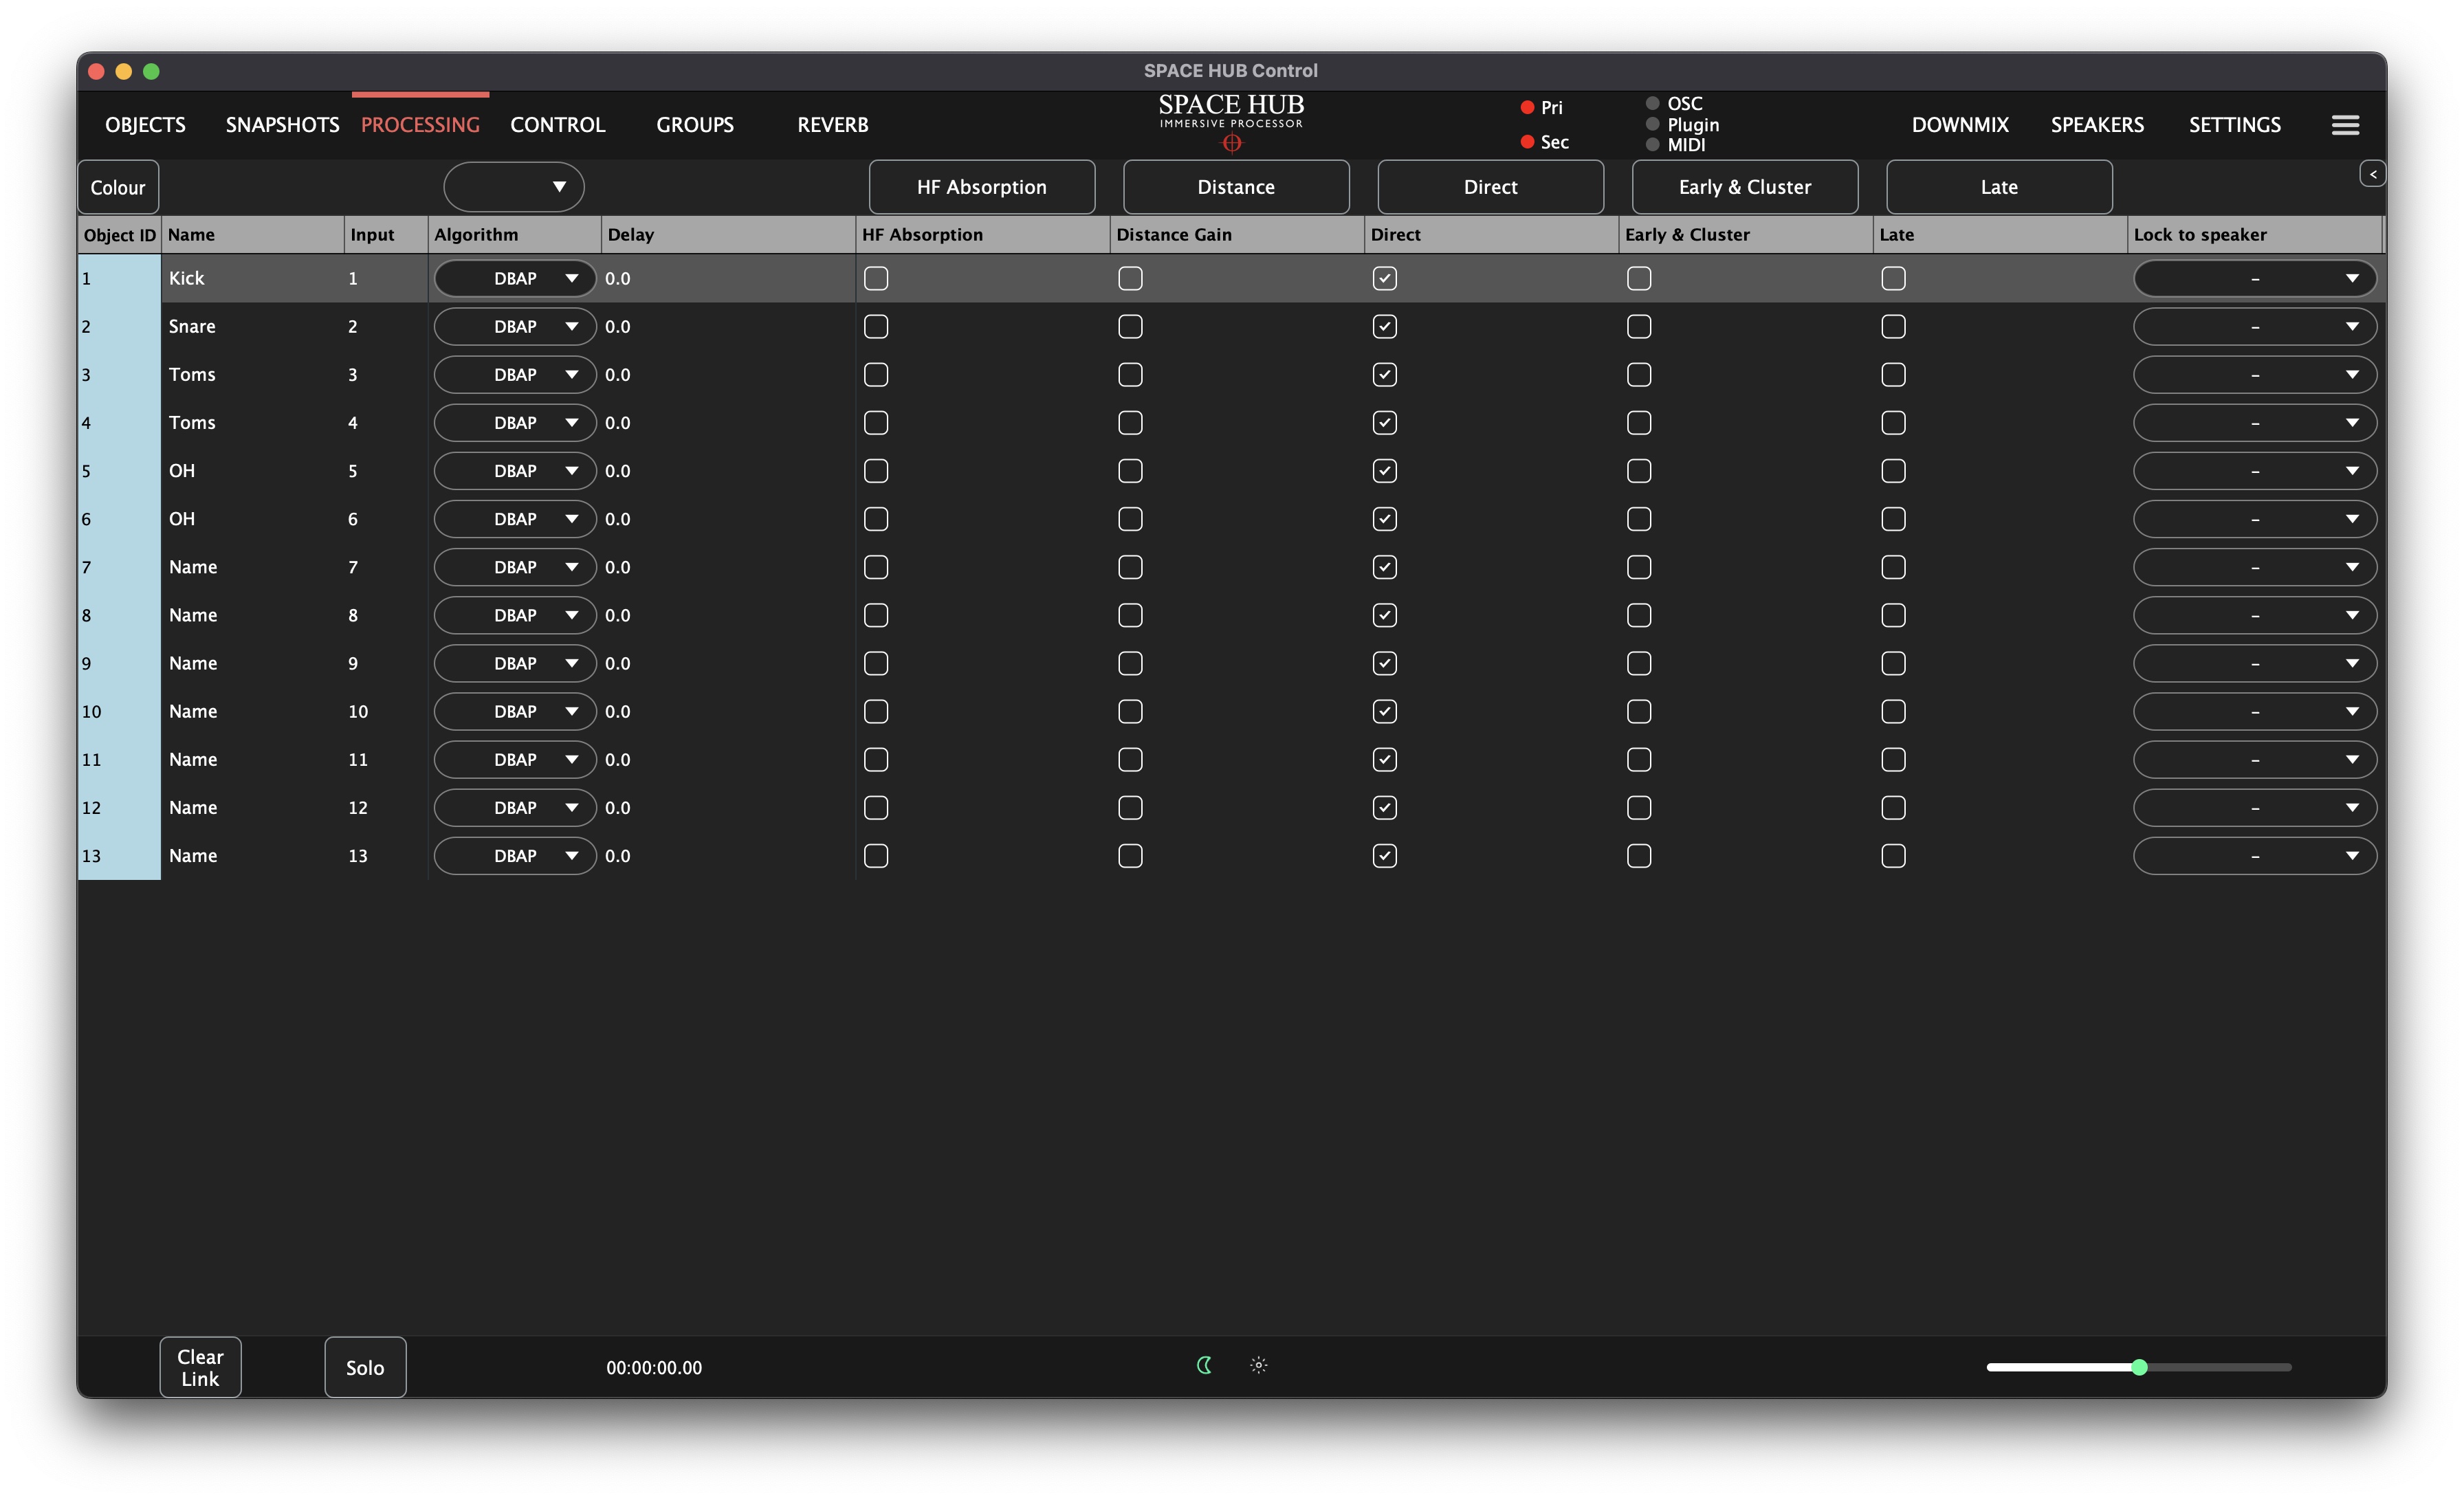Enable Distance Gain for object 13
The width and height of the screenshot is (2464, 1500).
point(1130,856)
